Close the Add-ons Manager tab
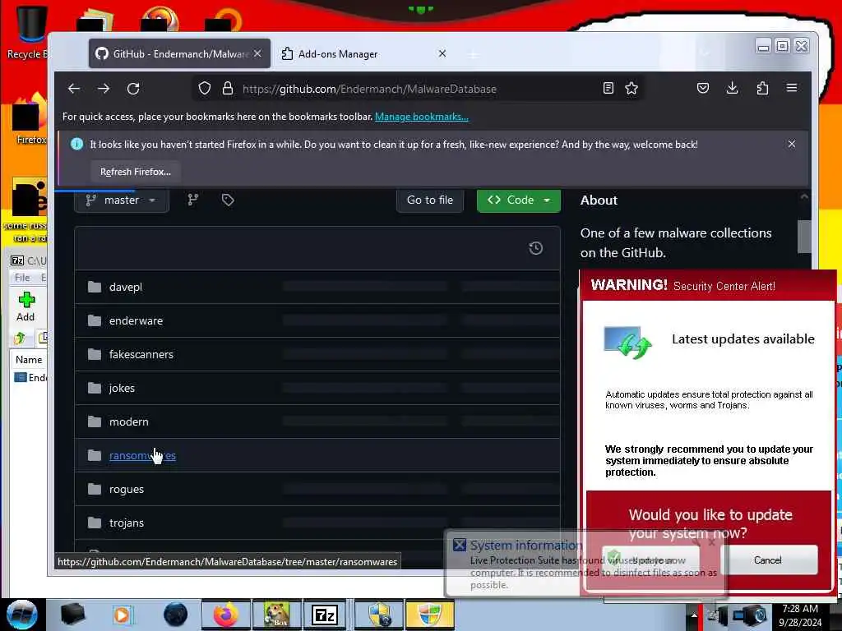Viewport: 842px width, 631px height. coord(442,53)
